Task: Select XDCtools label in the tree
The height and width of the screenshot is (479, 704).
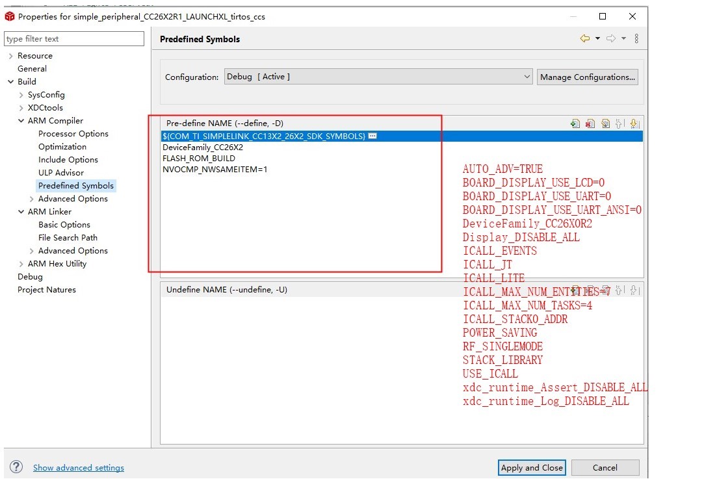Action: pos(46,108)
